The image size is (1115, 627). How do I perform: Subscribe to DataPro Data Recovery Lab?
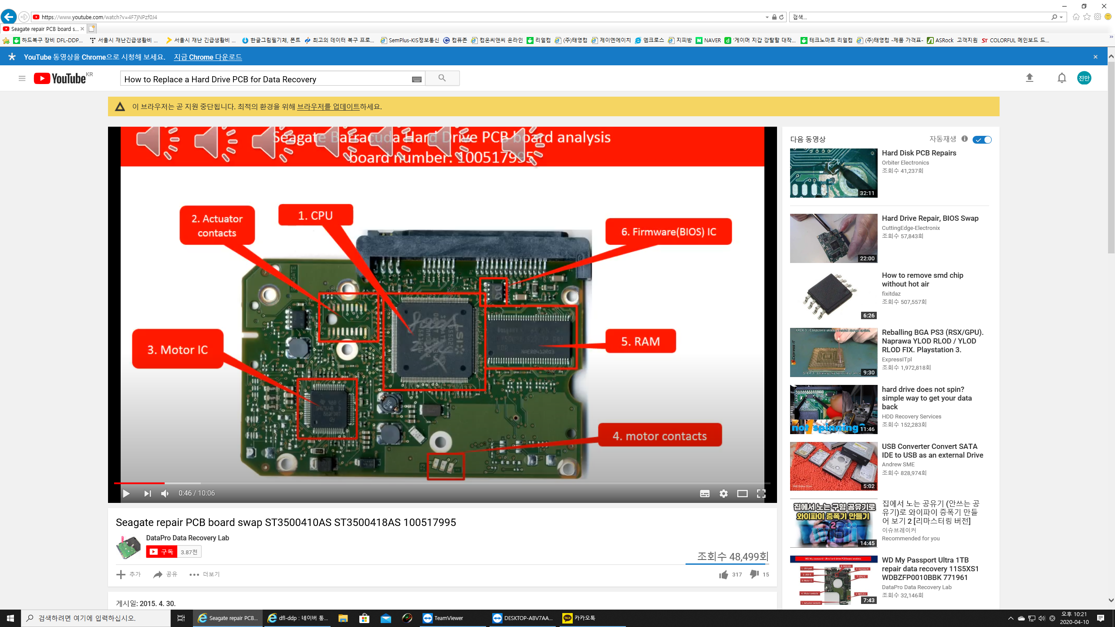(x=162, y=552)
